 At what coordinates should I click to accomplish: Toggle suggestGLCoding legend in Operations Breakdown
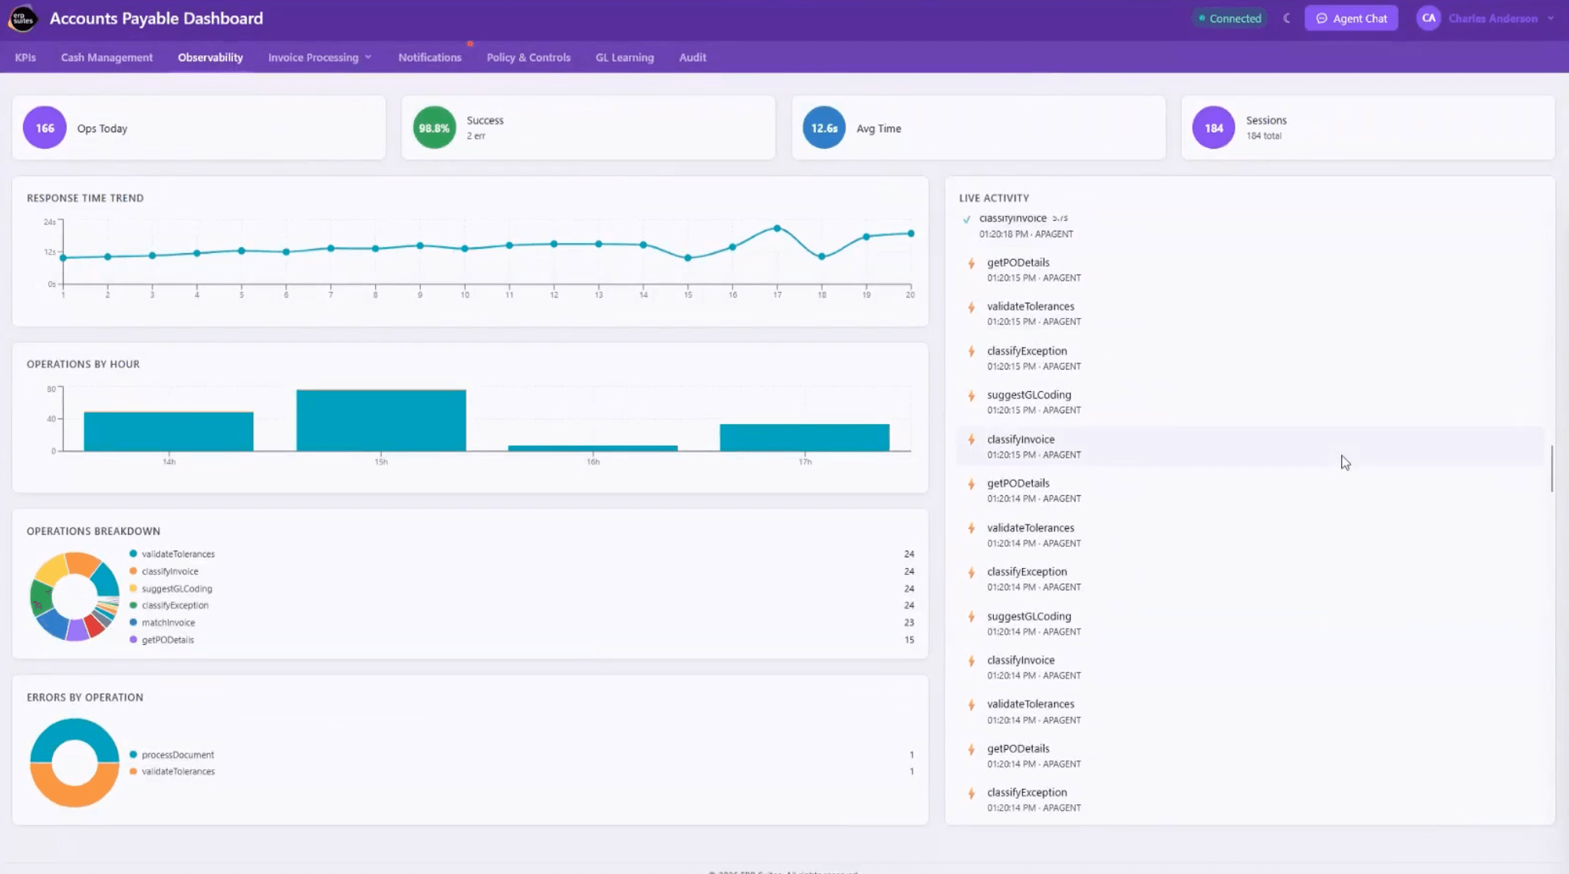coord(171,589)
